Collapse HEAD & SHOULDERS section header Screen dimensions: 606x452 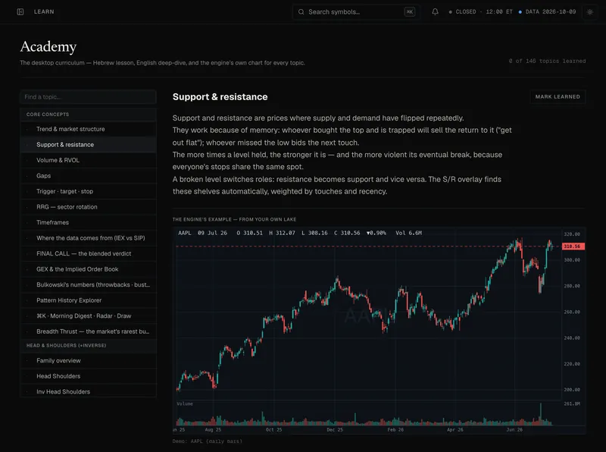(88, 345)
